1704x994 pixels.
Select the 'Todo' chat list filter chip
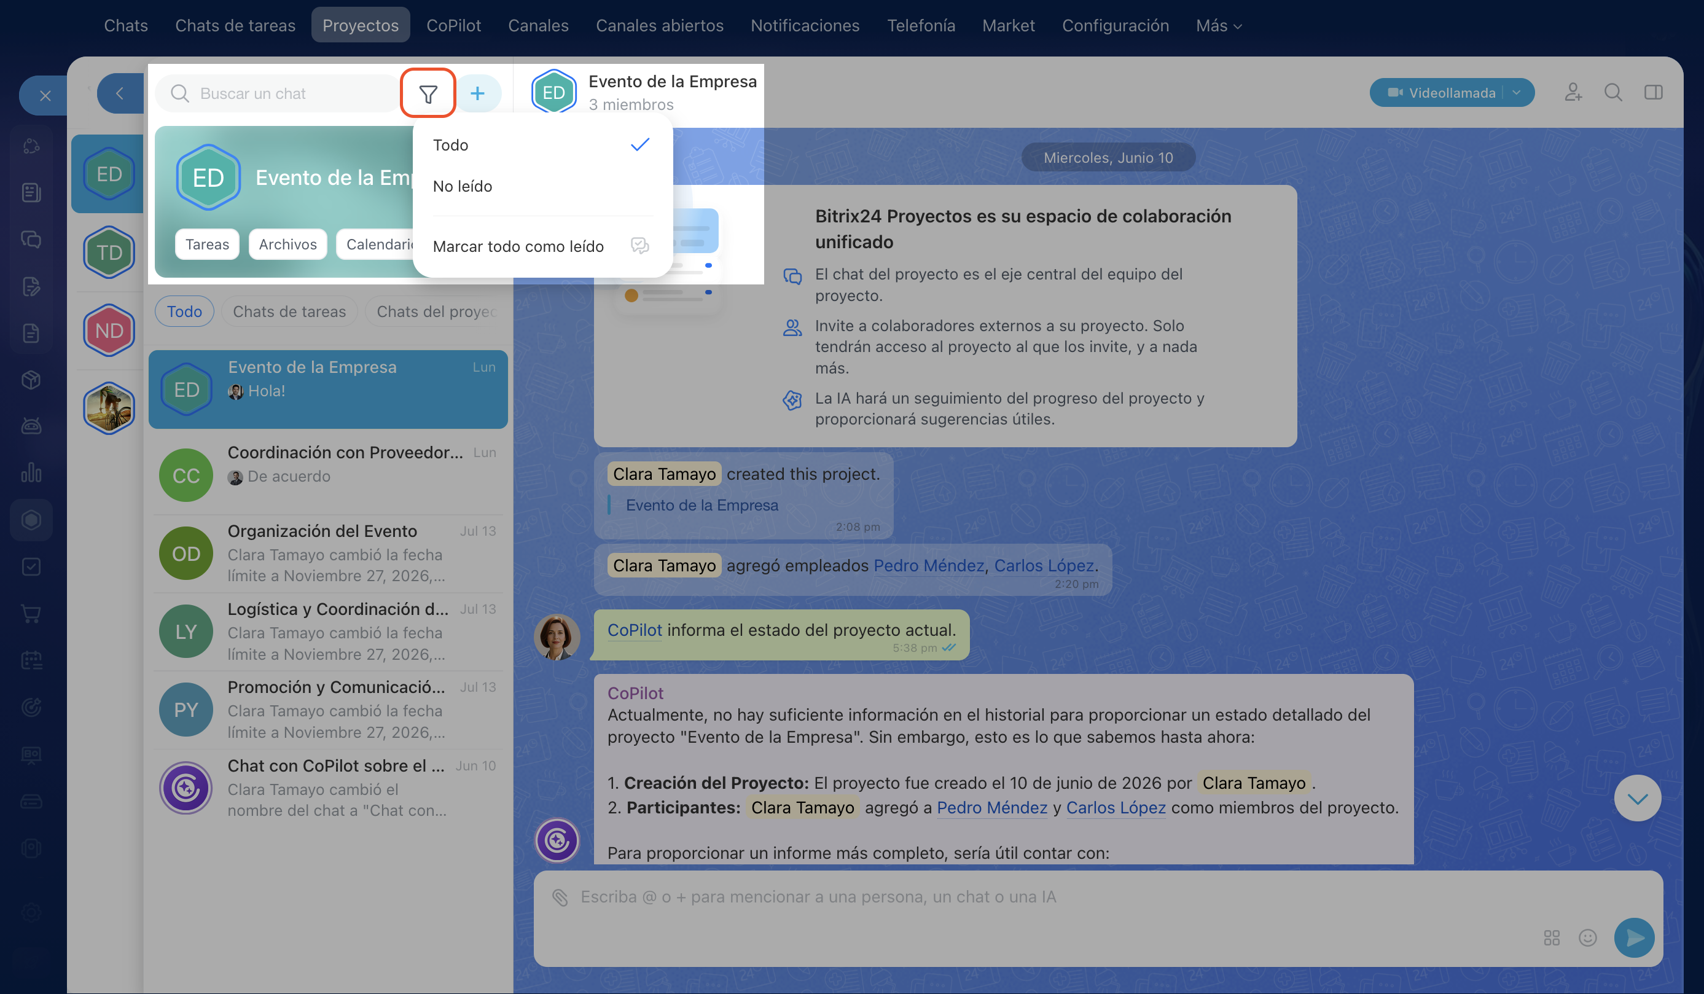[x=184, y=311]
